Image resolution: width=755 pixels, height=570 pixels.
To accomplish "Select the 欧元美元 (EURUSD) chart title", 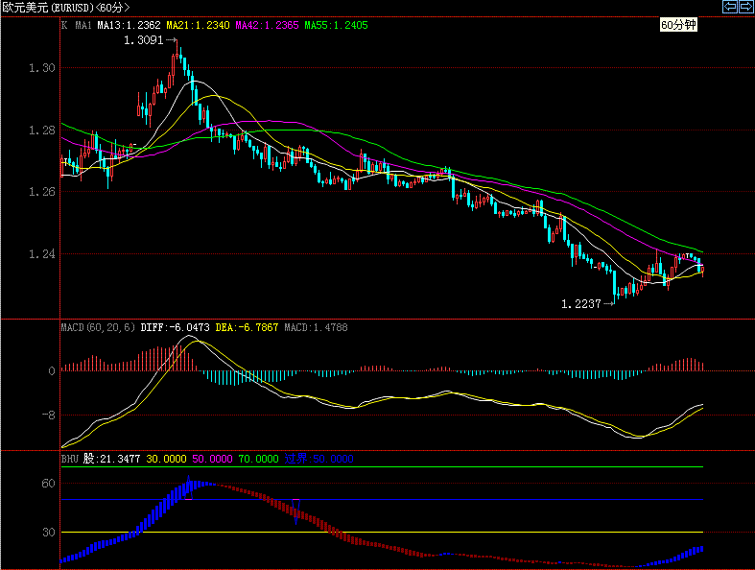I will (65, 7).
